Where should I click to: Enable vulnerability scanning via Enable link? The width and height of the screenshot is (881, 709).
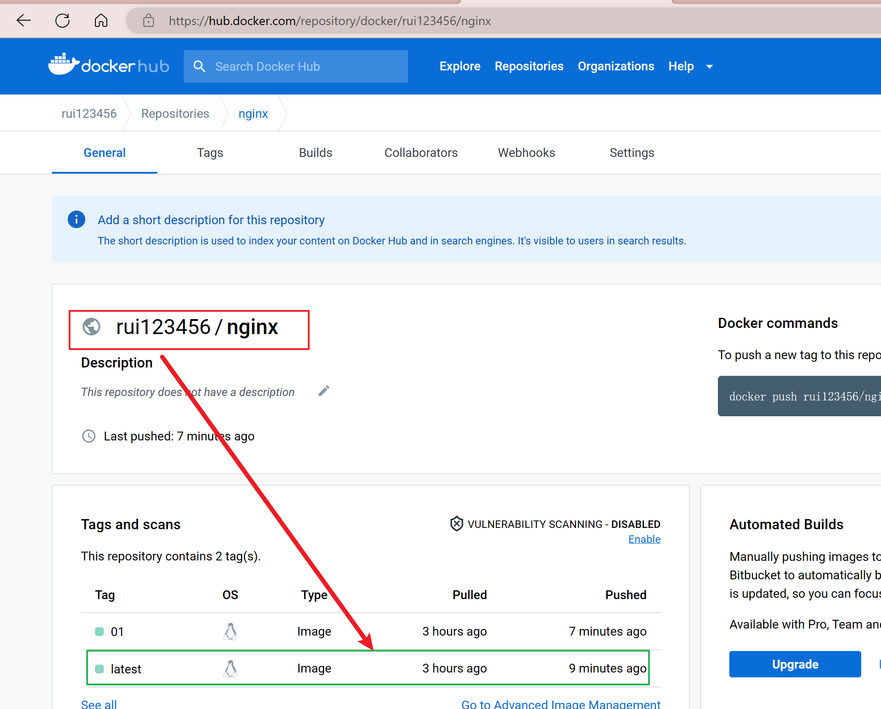[644, 539]
